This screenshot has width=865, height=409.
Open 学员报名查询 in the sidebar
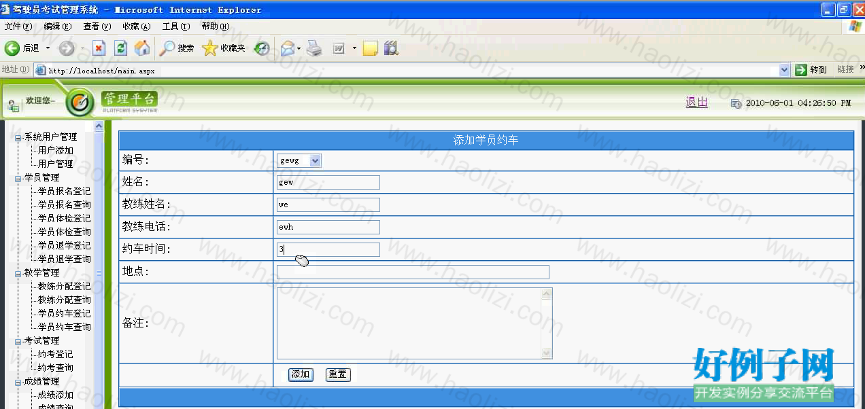coord(65,205)
